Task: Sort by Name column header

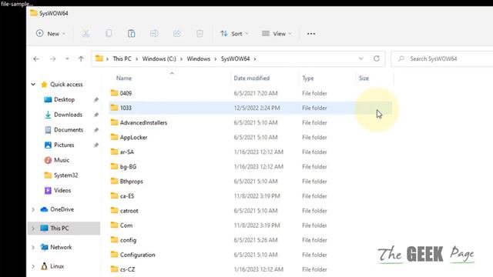Action: click(x=124, y=78)
